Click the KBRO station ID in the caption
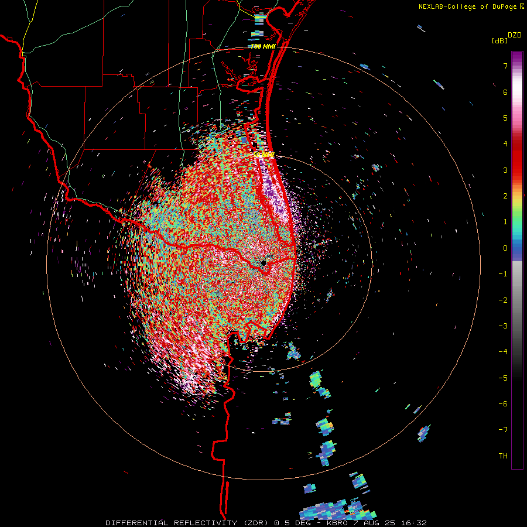This screenshot has height=527, width=527. click(x=338, y=523)
